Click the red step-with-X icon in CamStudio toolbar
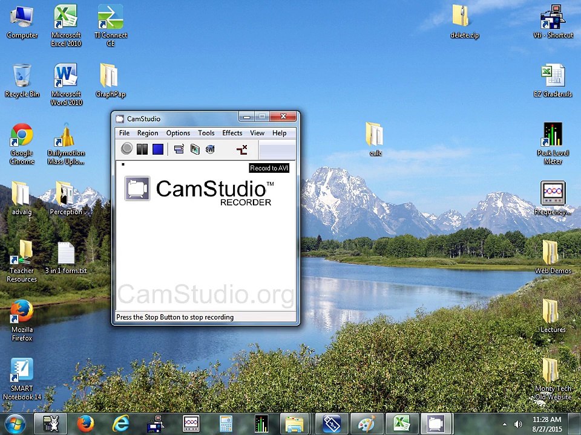Viewport: 581px width, 435px height. (241, 149)
